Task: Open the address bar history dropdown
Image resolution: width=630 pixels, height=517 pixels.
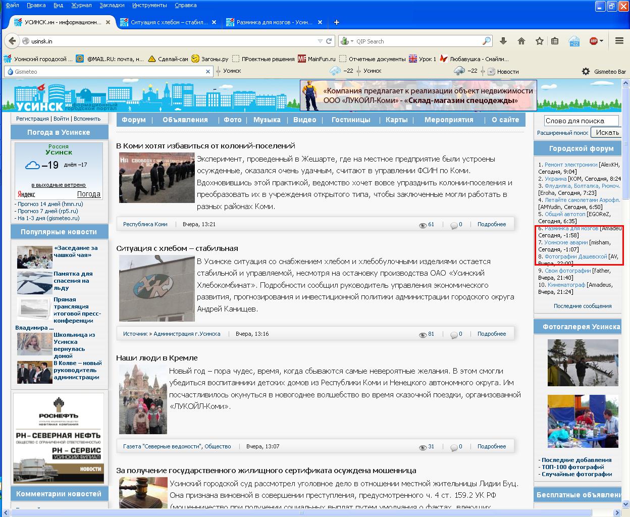Action: point(320,41)
